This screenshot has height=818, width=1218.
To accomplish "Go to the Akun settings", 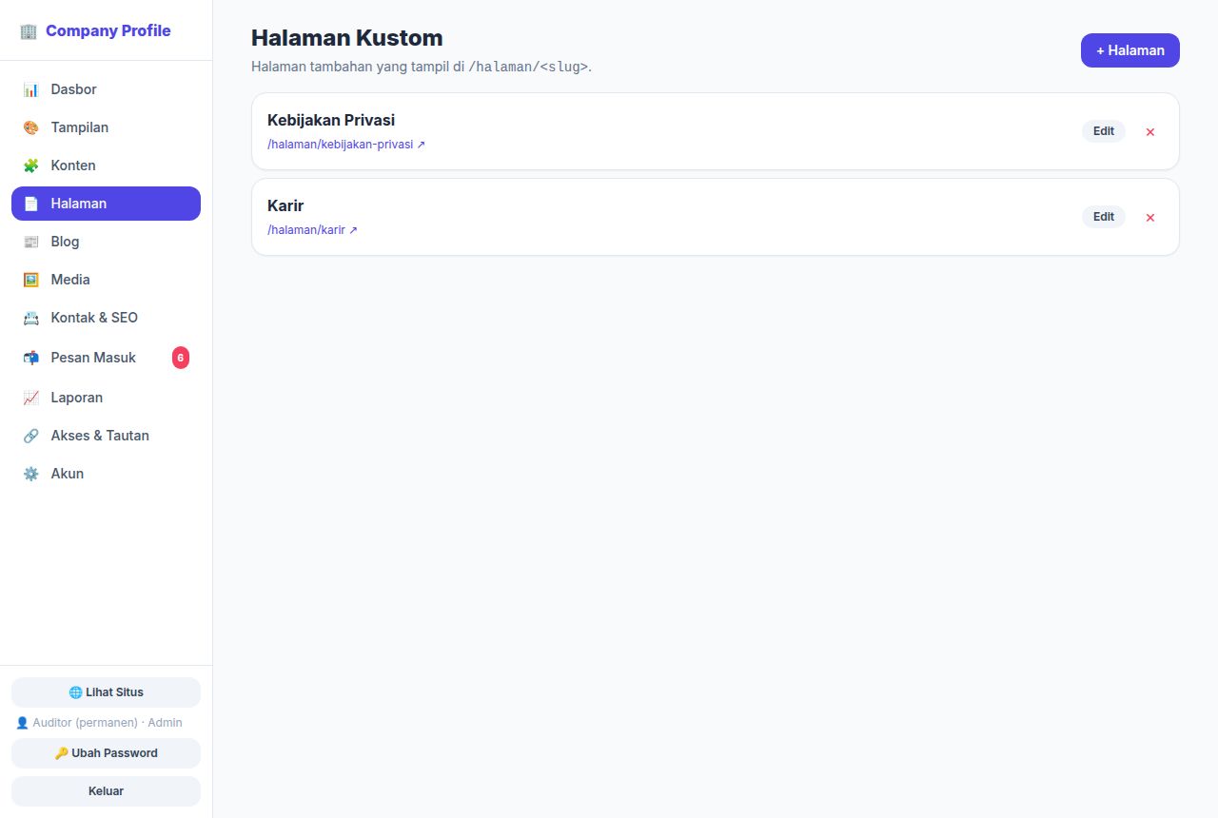I will pos(106,474).
